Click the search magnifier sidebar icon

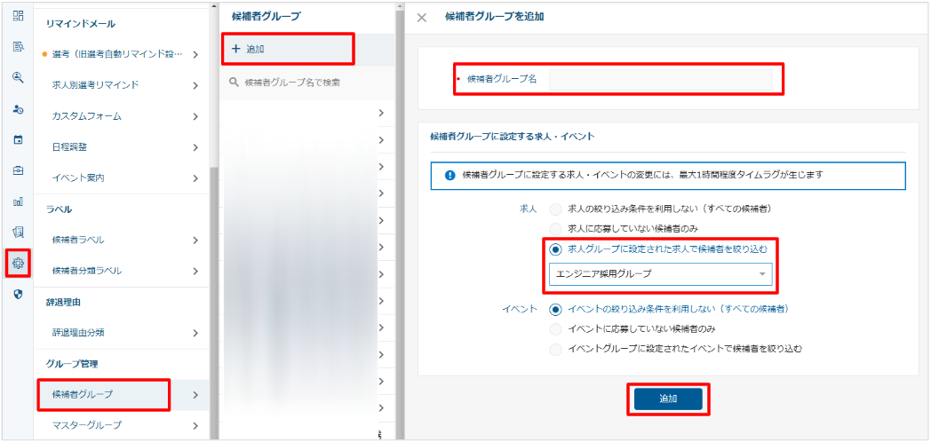18,77
